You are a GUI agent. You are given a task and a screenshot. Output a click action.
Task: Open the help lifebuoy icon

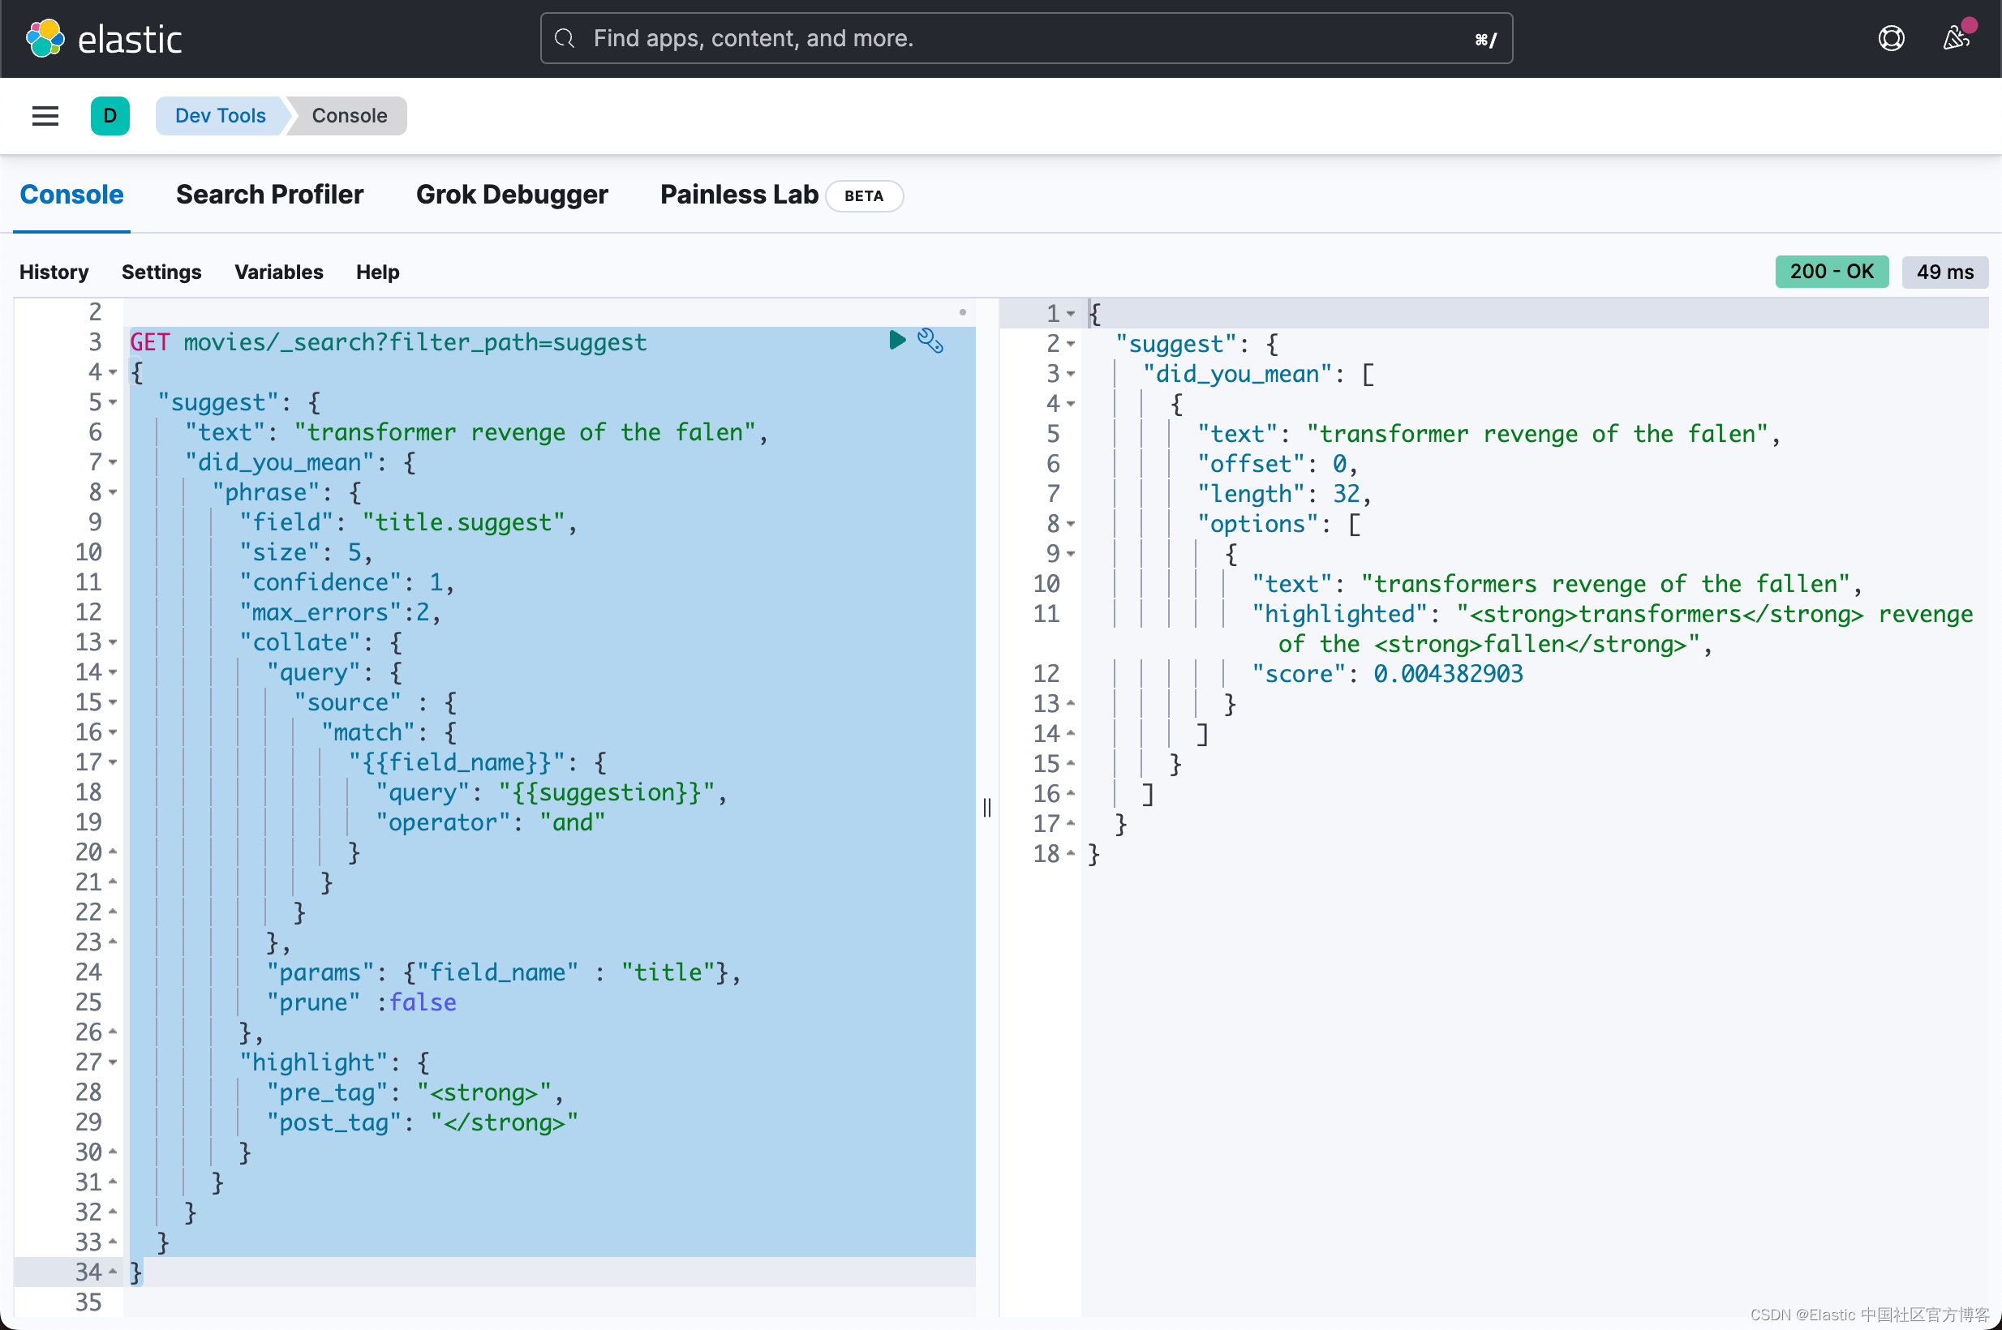click(x=1890, y=38)
